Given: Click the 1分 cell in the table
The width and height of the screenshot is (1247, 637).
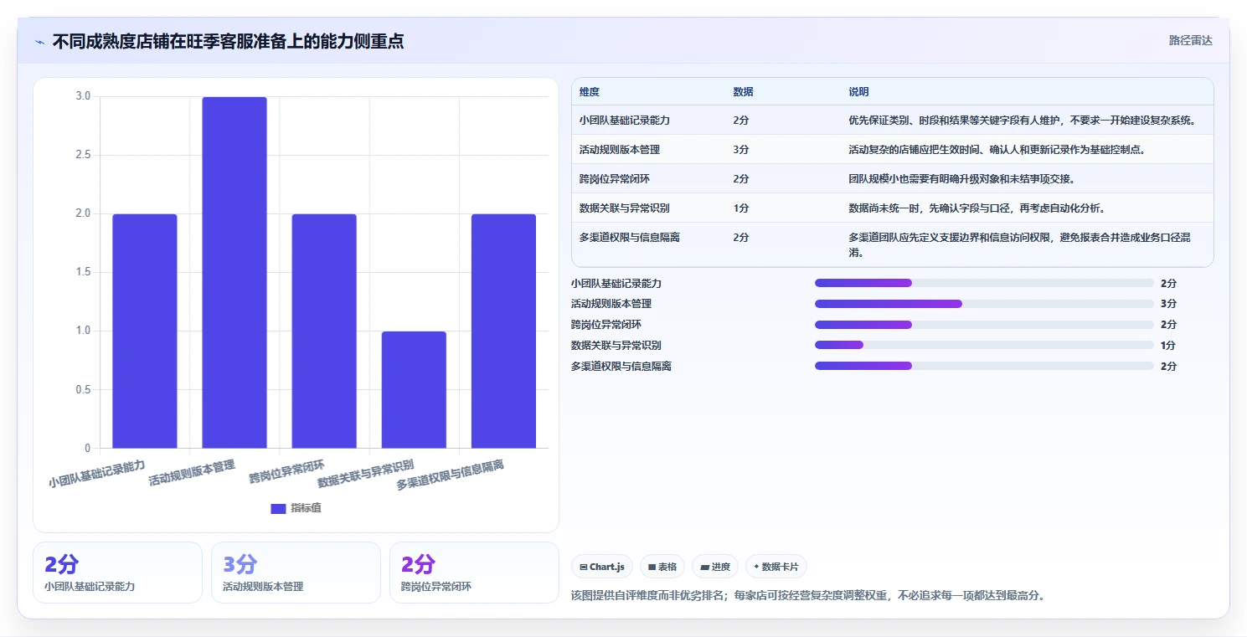Looking at the screenshot, I should pos(741,208).
